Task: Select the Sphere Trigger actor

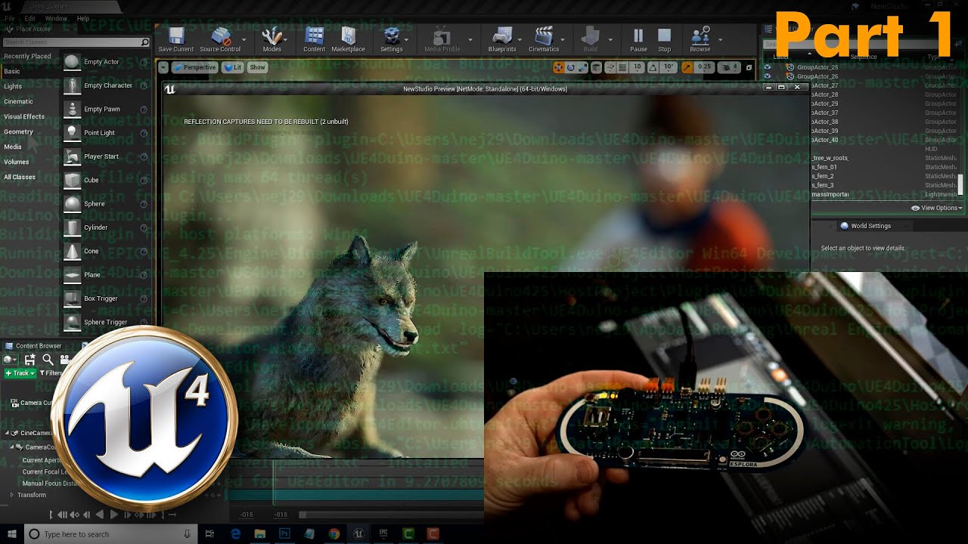Action: (106, 322)
